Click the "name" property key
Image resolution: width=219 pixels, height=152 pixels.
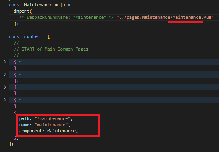pyautogui.click(x=24, y=125)
